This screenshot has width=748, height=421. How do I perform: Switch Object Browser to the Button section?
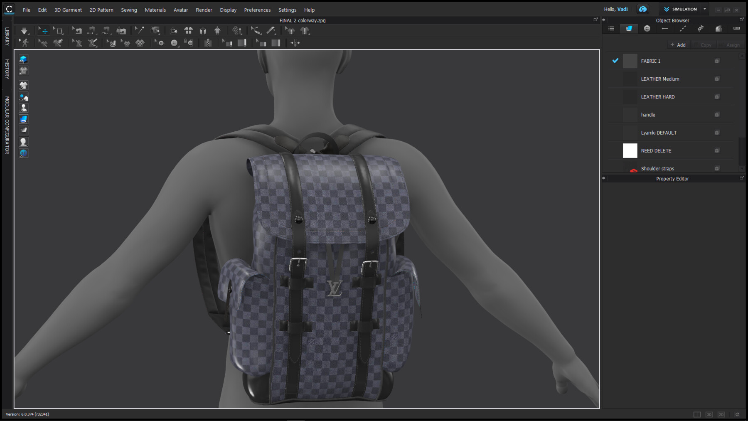(647, 28)
